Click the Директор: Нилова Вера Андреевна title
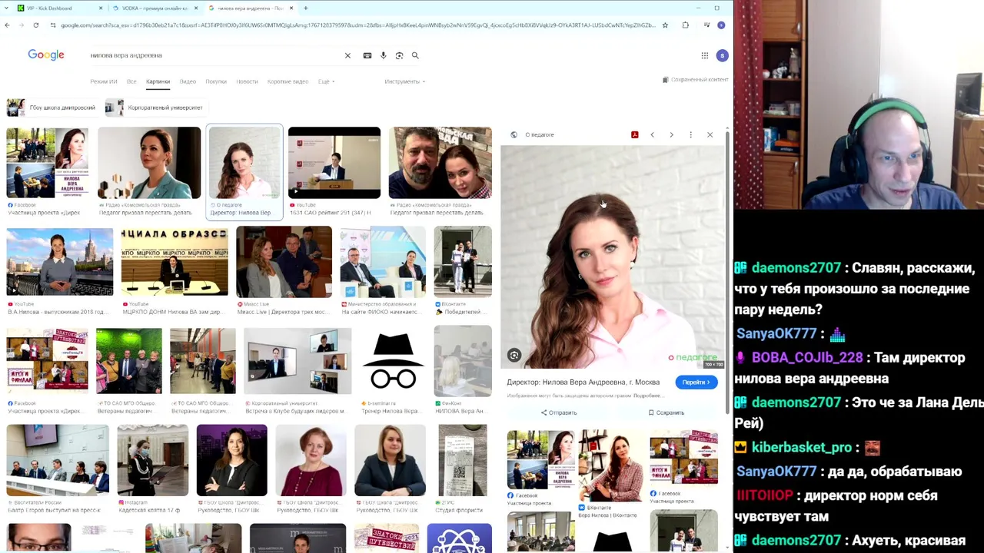 click(583, 382)
